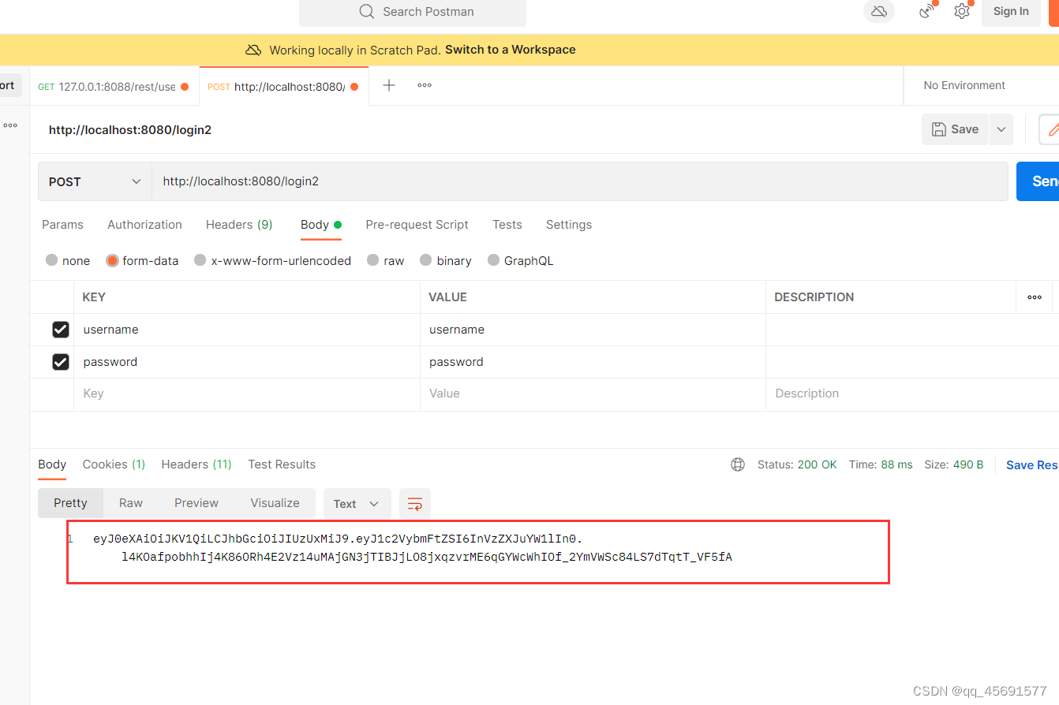Viewport: 1059px width, 705px height.
Task: Open a new request tab with the plus icon
Action: [388, 84]
